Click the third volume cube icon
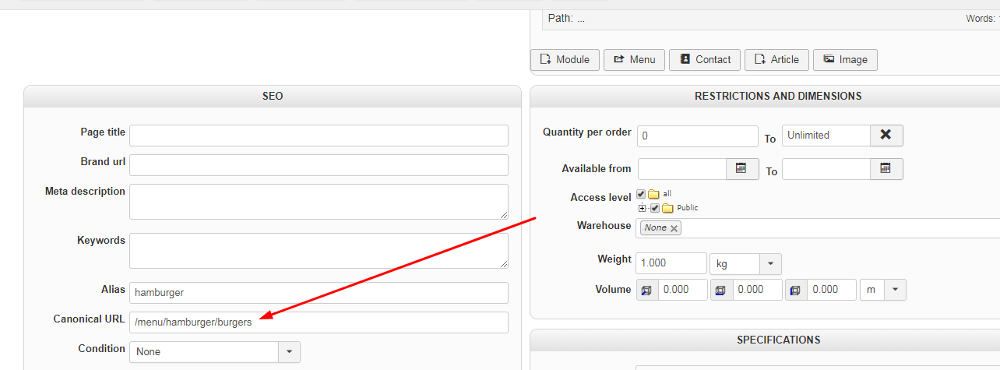This screenshot has width=1000, height=370. coord(796,290)
